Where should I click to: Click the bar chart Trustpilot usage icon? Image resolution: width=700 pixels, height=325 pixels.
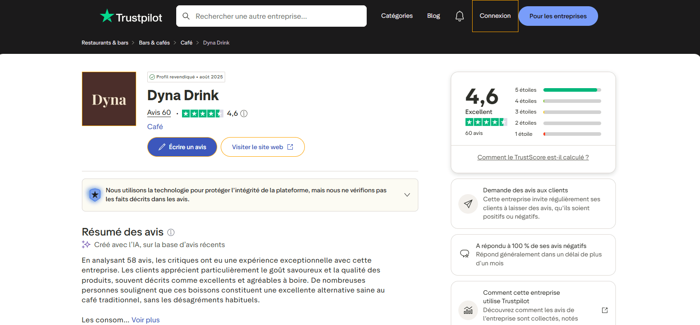(468, 310)
